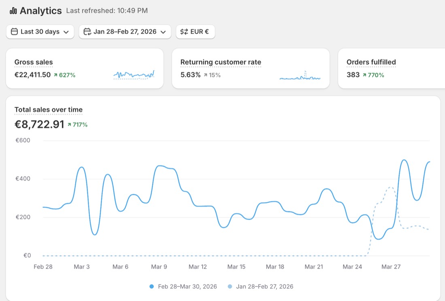This screenshot has width=445, height=301.
Task: Click the currency exchange icon beside EUR €
Action: coord(184,32)
